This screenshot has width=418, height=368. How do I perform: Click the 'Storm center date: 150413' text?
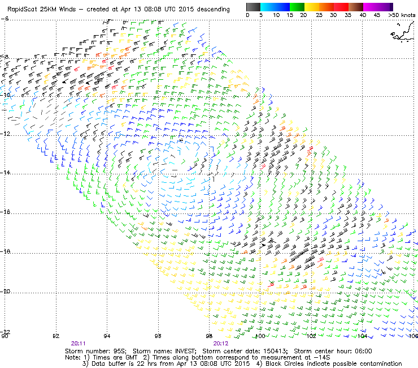click(245, 351)
